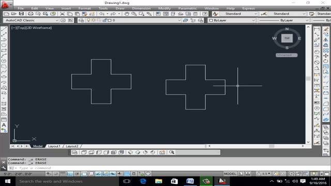Image resolution: width=331 pixels, height=186 pixels.
Task: Click the Erase tool in Modify toolbar
Action: click(x=326, y=29)
